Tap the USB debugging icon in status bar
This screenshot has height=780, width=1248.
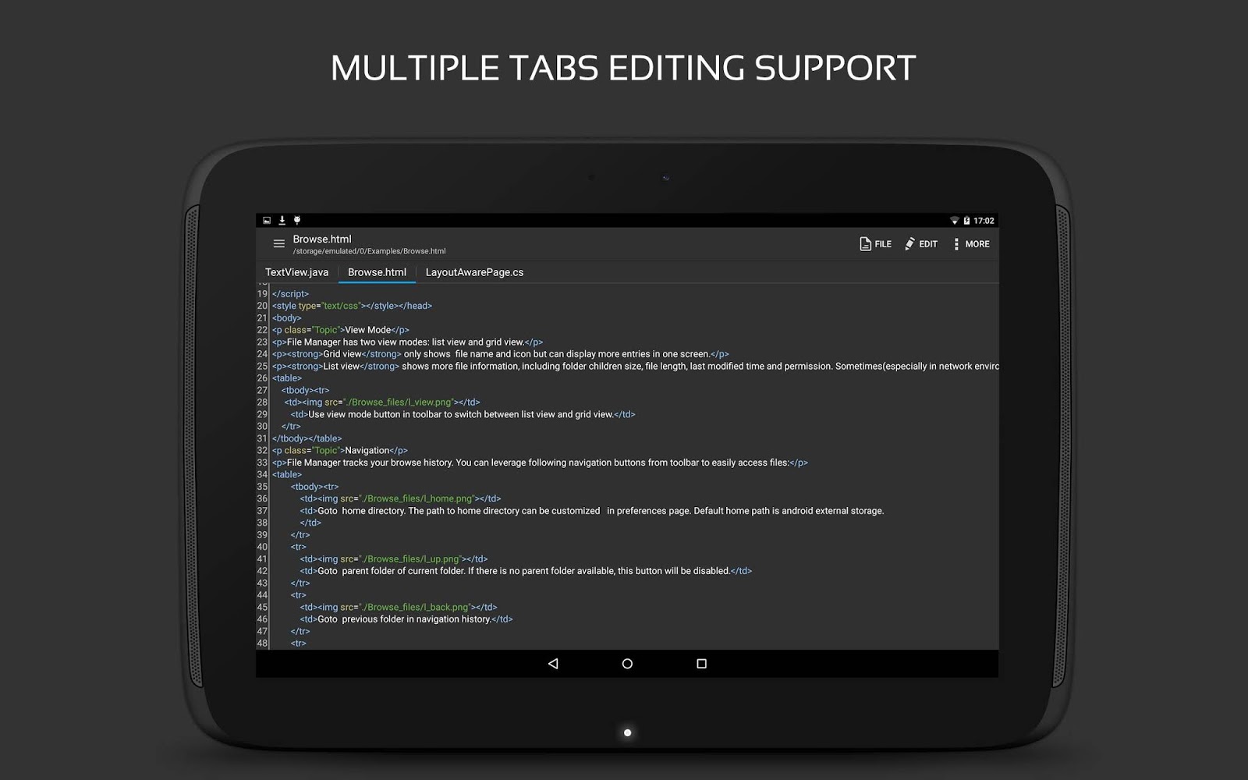[x=297, y=220]
